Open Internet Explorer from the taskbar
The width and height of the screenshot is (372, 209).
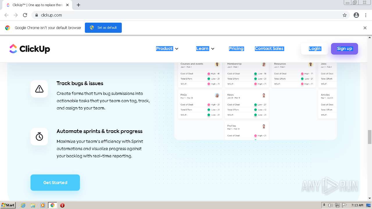23,205
